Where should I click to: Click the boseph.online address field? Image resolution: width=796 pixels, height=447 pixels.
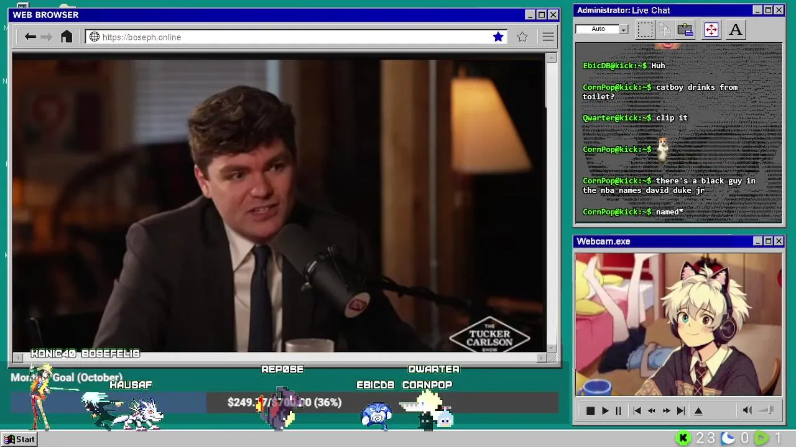pyautogui.click(x=297, y=37)
